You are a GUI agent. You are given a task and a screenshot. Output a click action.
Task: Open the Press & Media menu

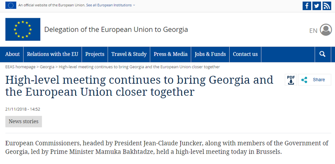tap(170, 54)
